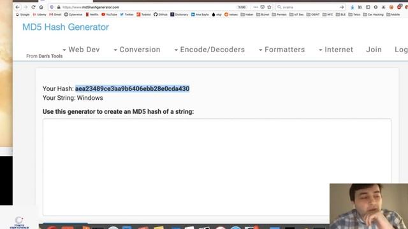Viewport: 408px width, 229px height.
Task: Click the browser forward arrow
Action: (25, 7)
